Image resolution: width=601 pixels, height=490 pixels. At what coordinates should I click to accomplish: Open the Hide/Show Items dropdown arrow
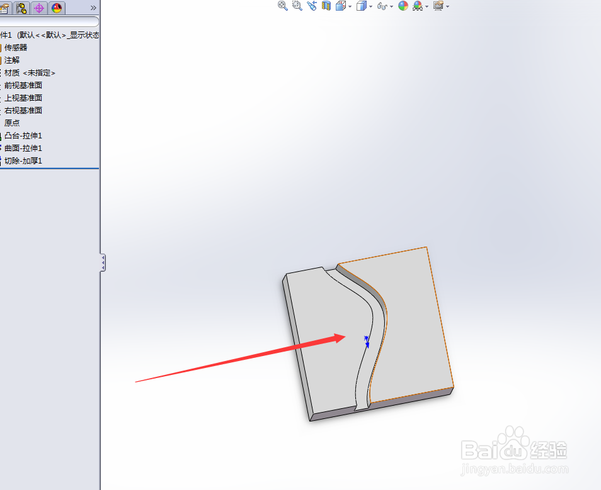pyautogui.click(x=391, y=6)
